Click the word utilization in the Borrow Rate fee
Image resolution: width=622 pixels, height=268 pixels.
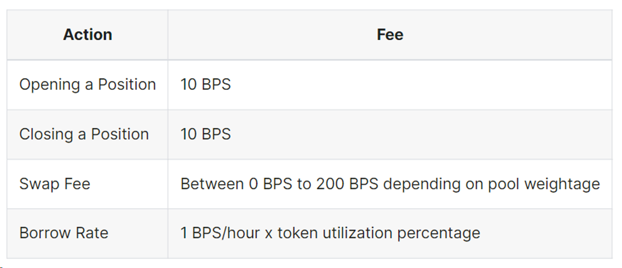pyautogui.click(x=357, y=233)
